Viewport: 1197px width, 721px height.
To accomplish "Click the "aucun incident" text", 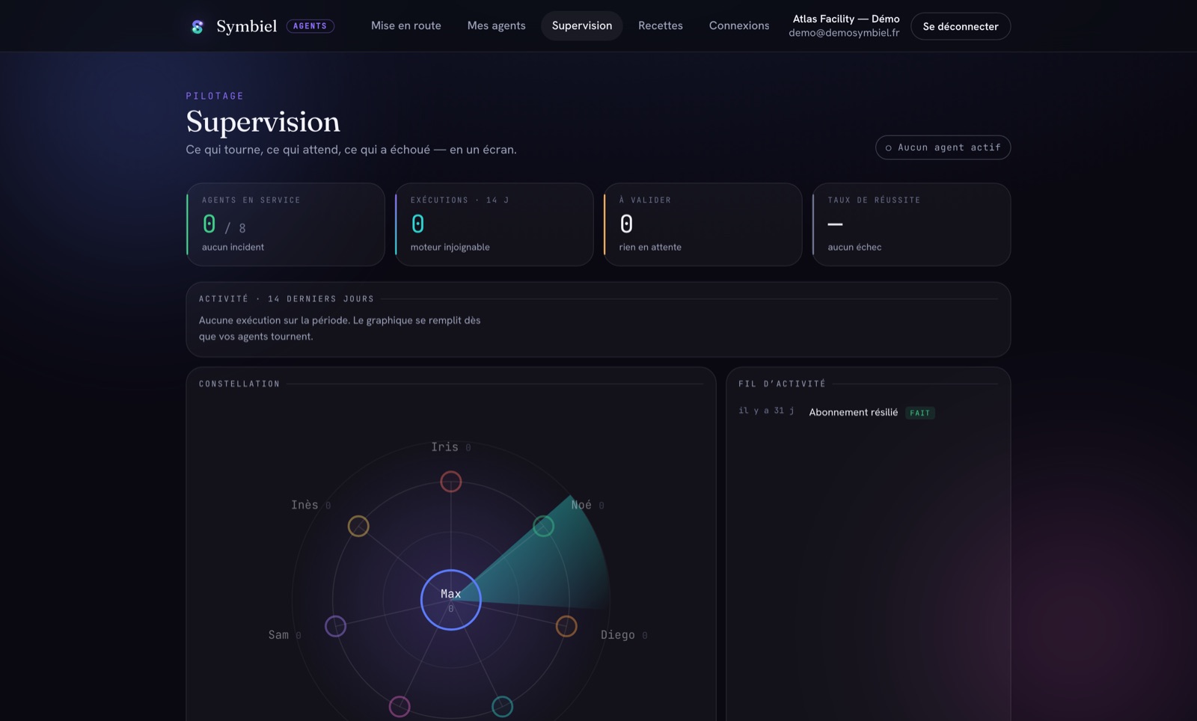I will coord(233,247).
